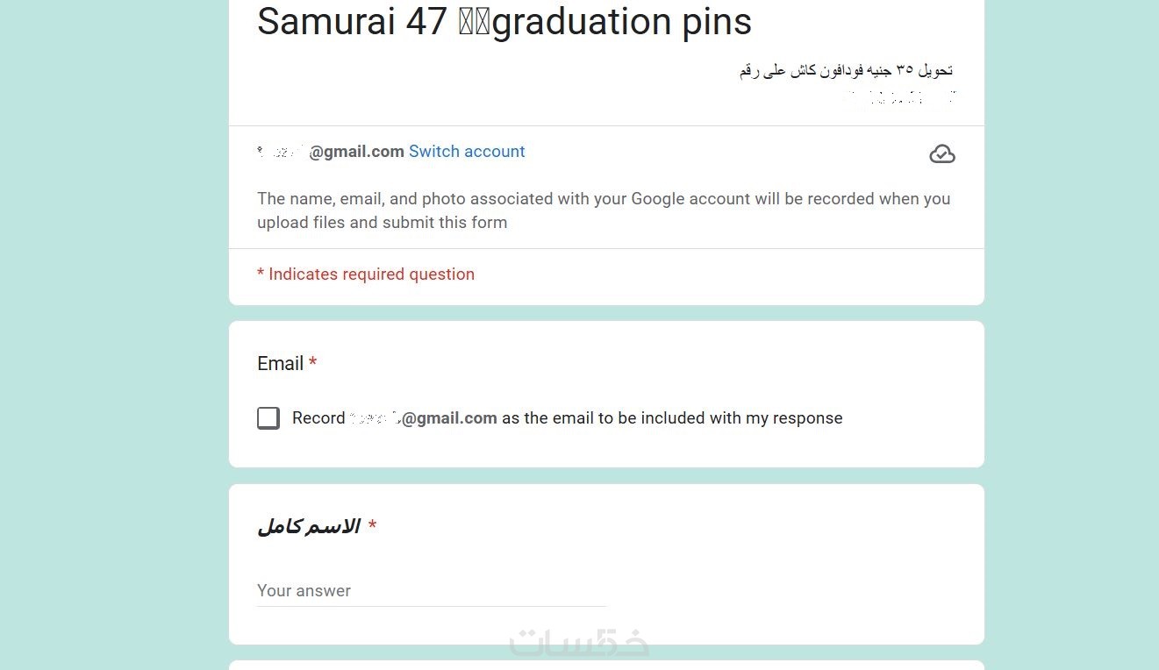The width and height of the screenshot is (1159, 670).
Task: Click the red asterisk beside the Arabic question
Action: (372, 526)
